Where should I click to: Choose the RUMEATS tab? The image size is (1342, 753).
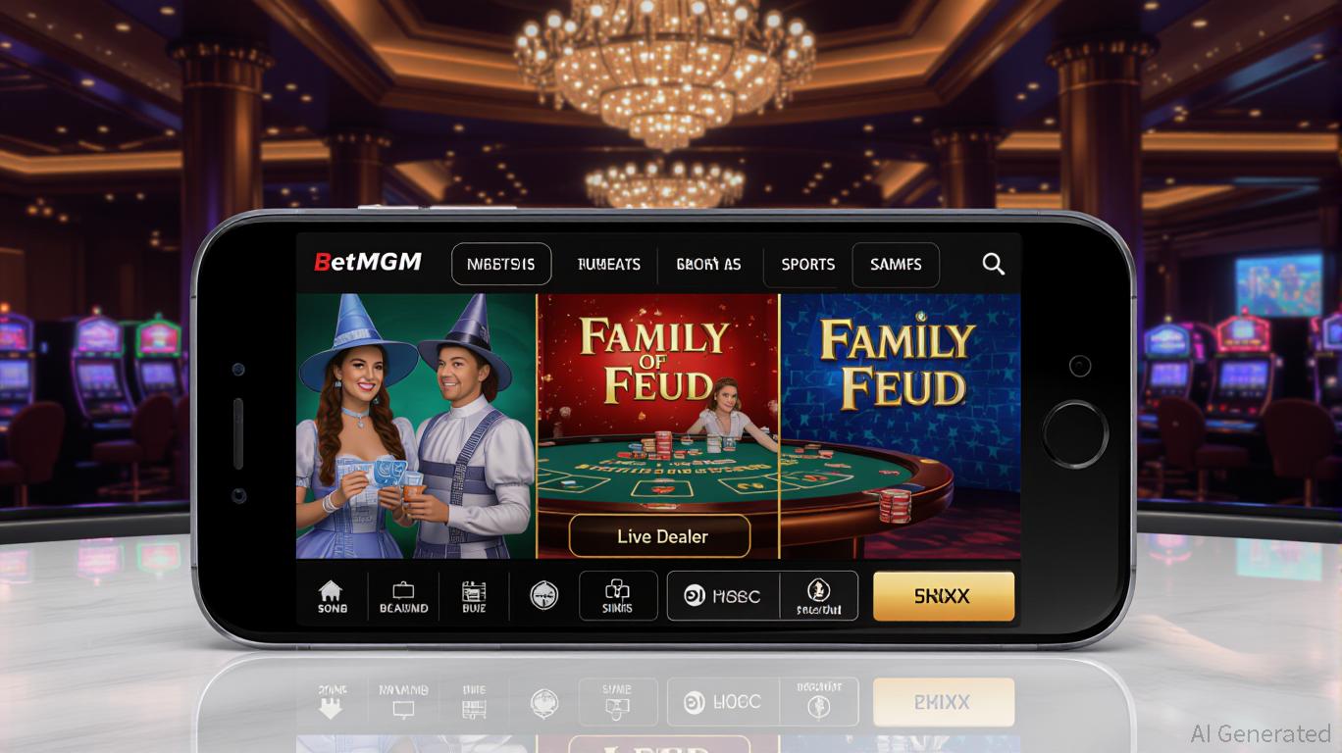[x=609, y=265]
